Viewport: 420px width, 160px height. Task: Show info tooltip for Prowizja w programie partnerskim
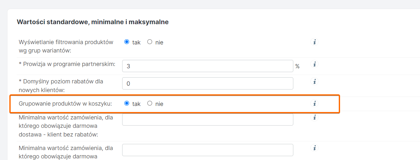(x=315, y=64)
